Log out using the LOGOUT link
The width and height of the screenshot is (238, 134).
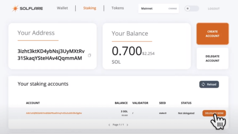click(x=214, y=9)
